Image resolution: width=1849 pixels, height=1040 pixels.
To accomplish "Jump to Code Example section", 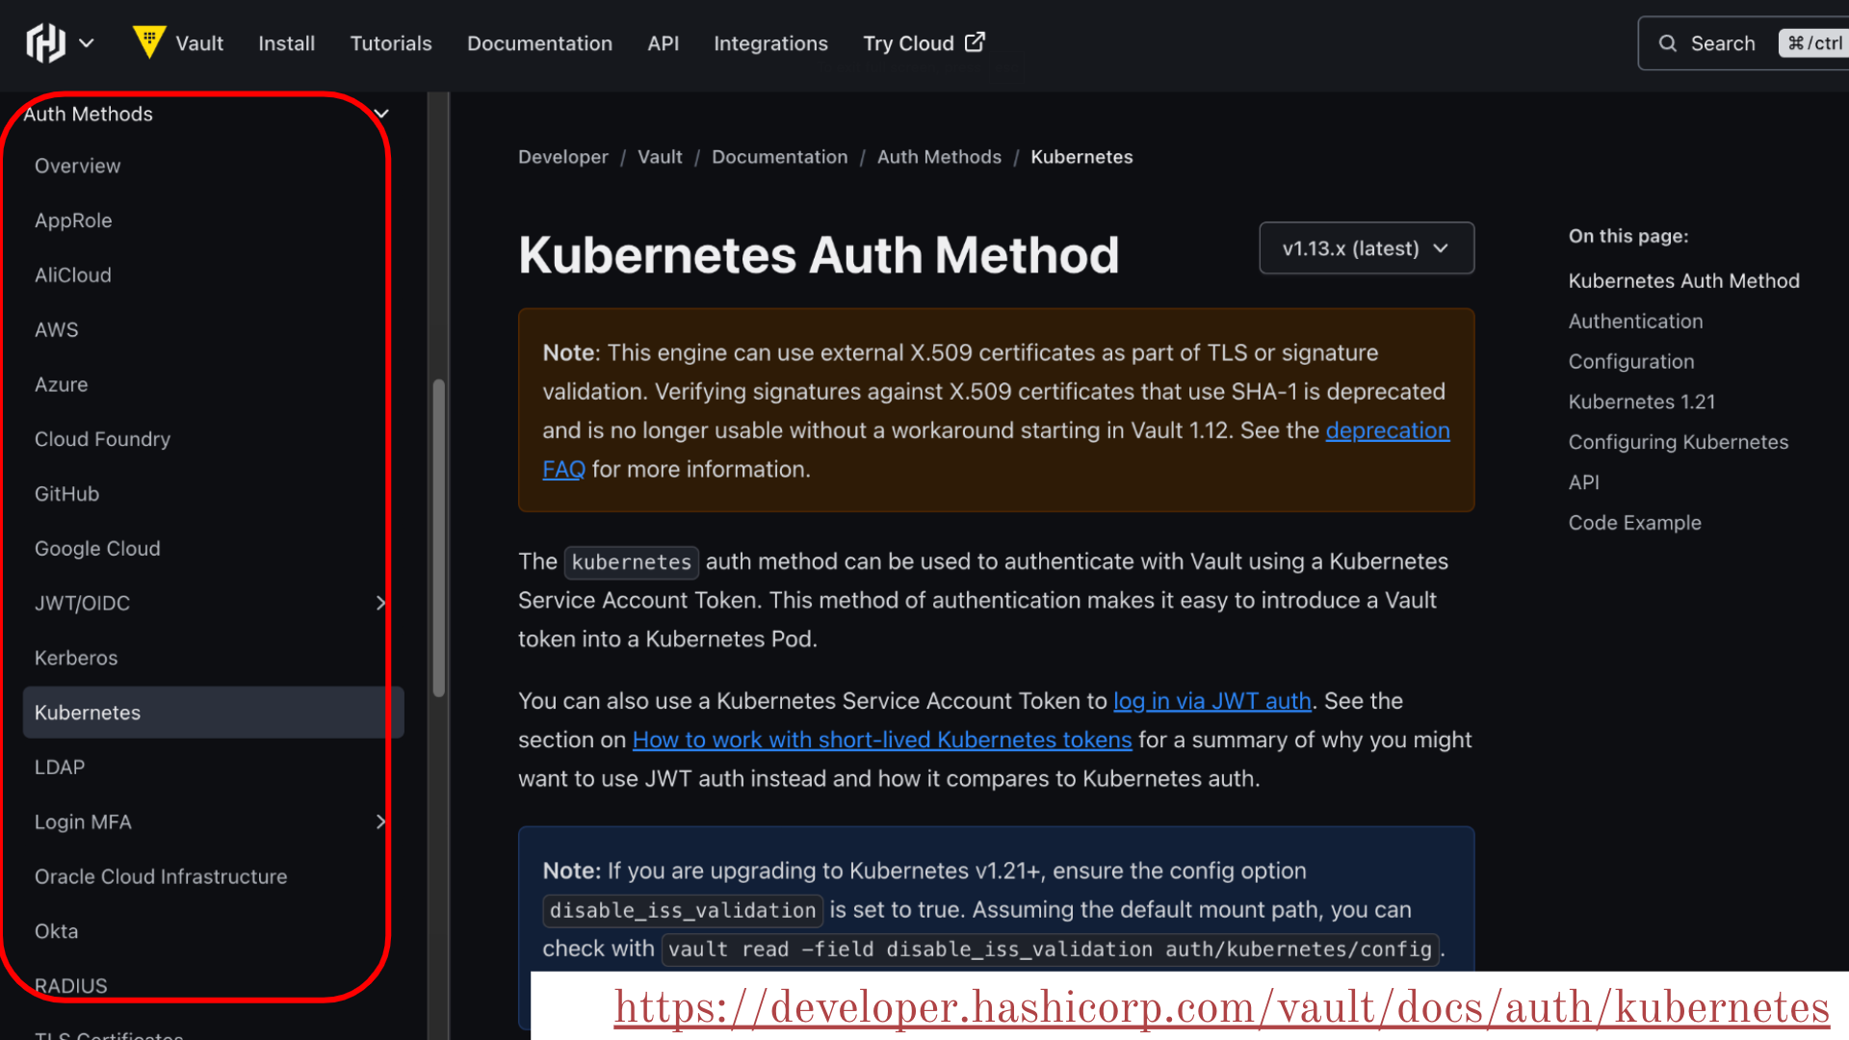I will [x=1634, y=523].
